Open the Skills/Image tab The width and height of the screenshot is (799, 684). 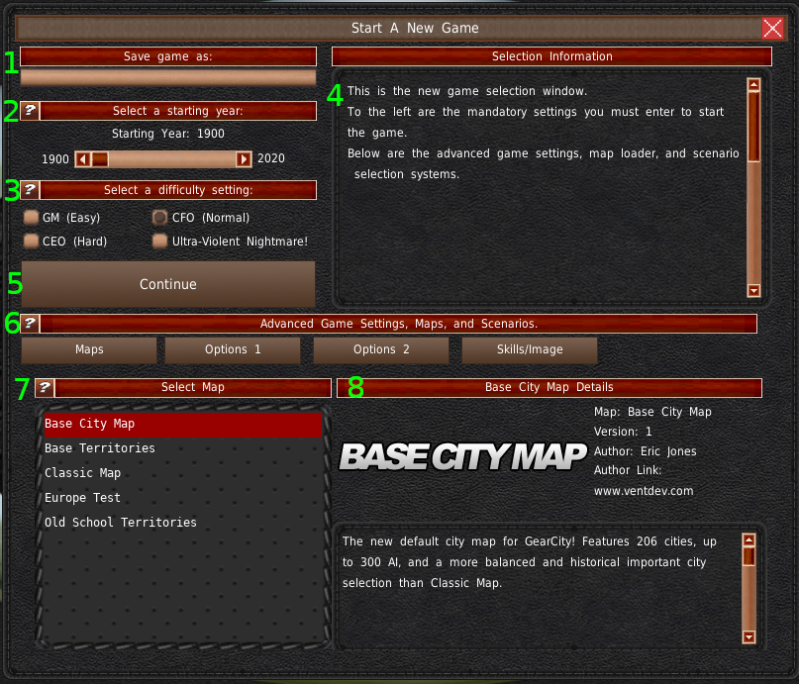click(x=530, y=349)
